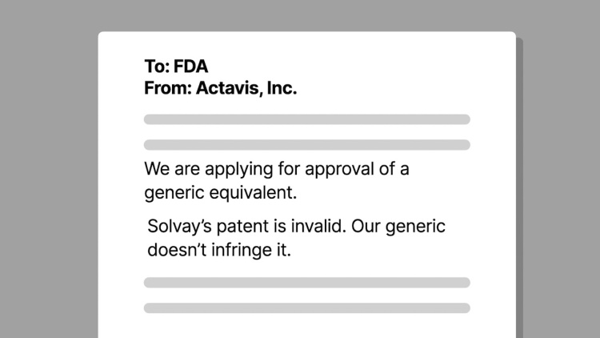The image size is (600, 338).
Task: Click the word "doesn't" in the letter
Action: (x=177, y=250)
